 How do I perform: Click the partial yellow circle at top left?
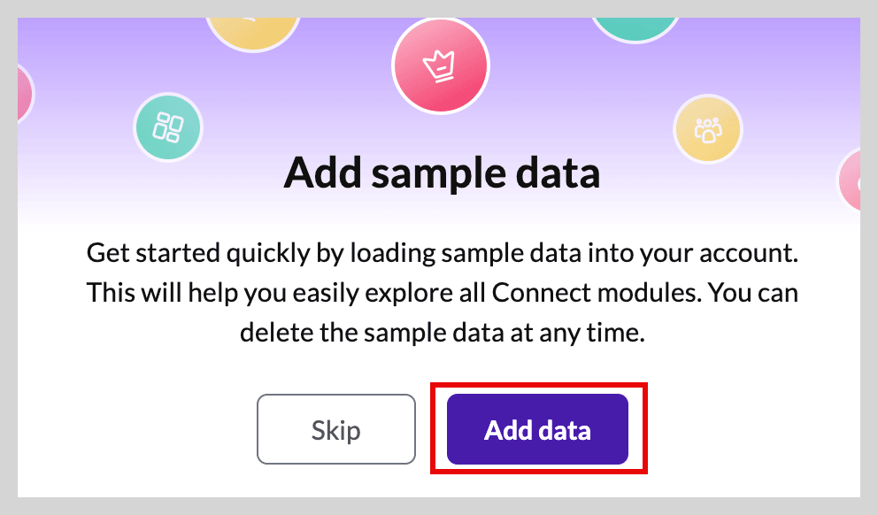pyautogui.click(x=253, y=34)
